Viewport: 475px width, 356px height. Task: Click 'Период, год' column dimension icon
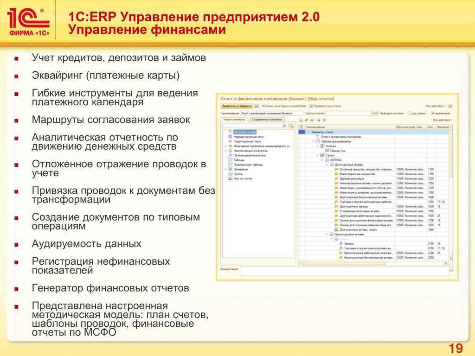pos(327,151)
